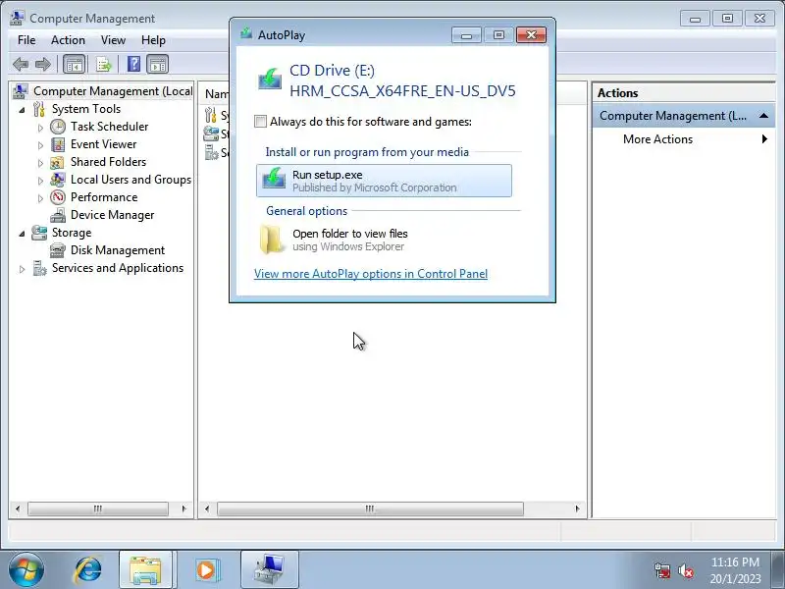This screenshot has height=589, width=785.
Task: Click the tree pane horizontal scrollbar thumb
Action: pyautogui.click(x=98, y=509)
